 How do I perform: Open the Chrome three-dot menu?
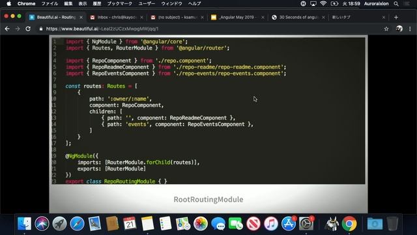[x=410, y=29]
